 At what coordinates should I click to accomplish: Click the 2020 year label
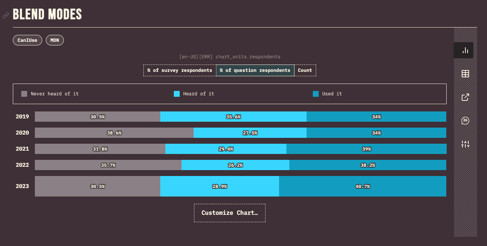pos(22,133)
